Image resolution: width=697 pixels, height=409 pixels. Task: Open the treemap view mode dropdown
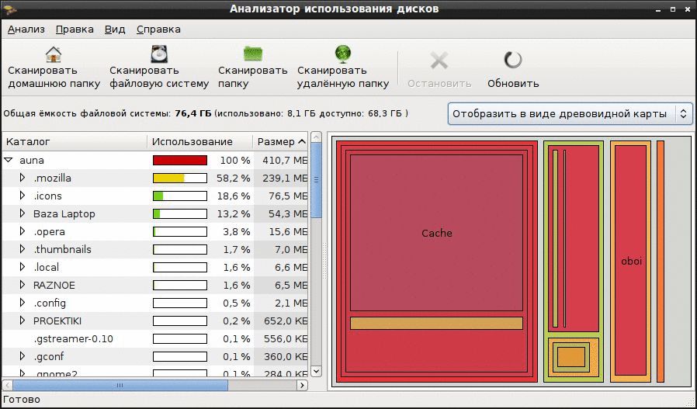[570, 114]
